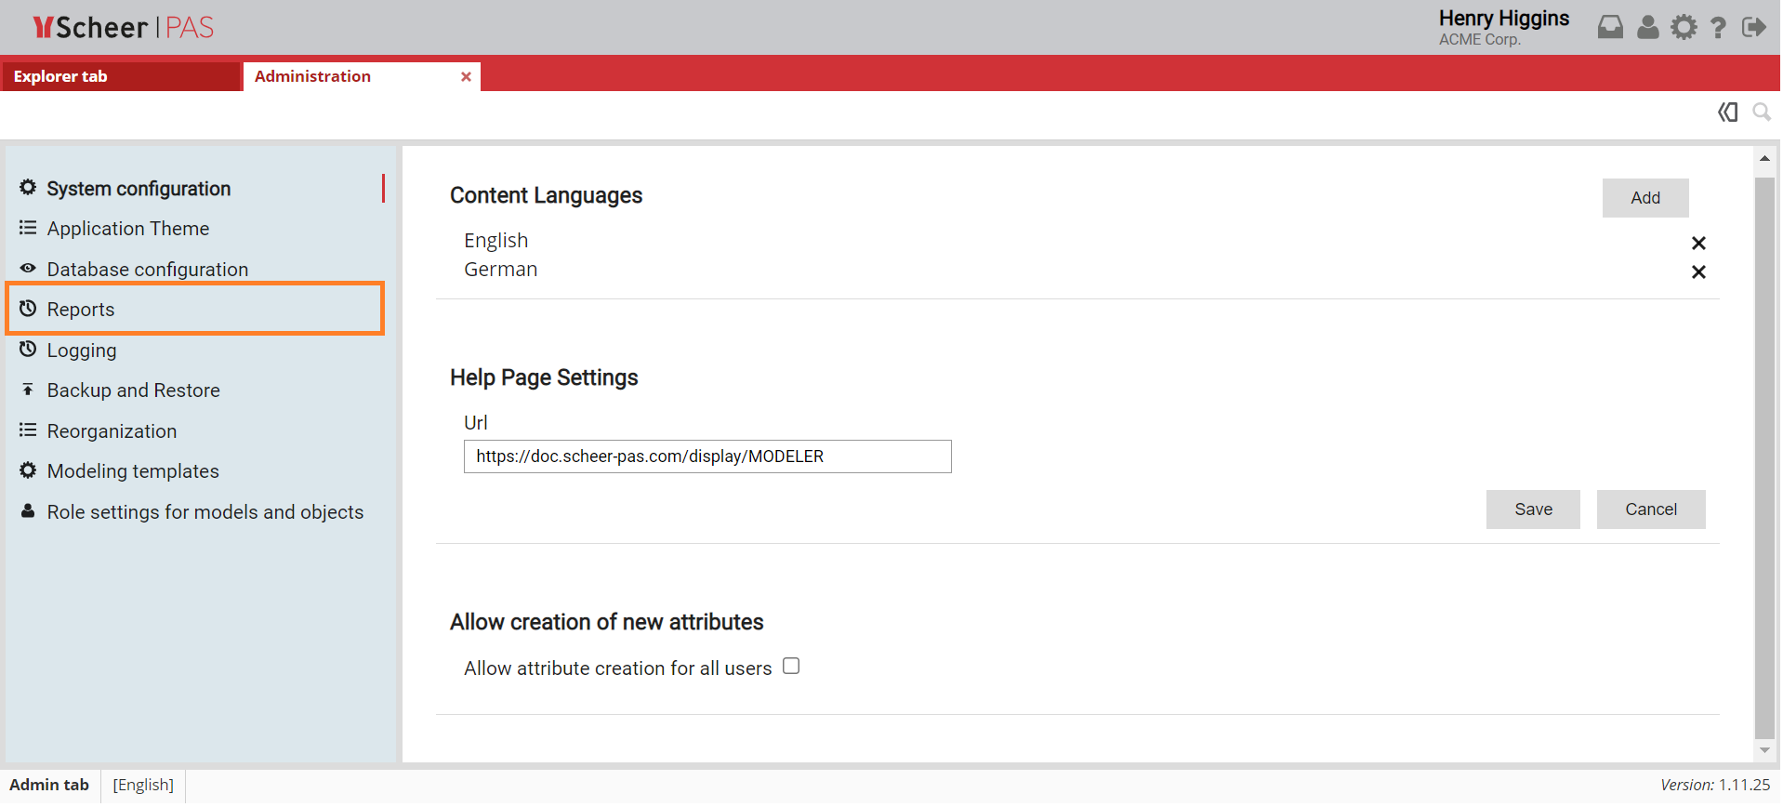Viewport: 1783px width, 807px height.
Task: Open Reports in the sidebar
Action: [x=81, y=310]
